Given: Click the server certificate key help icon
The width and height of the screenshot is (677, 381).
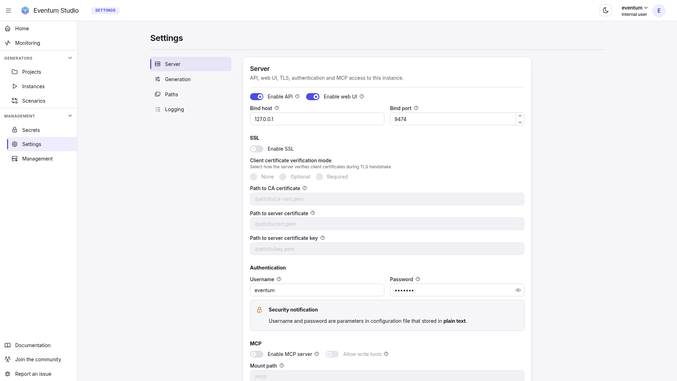Looking at the screenshot, I should (x=323, y=238).
